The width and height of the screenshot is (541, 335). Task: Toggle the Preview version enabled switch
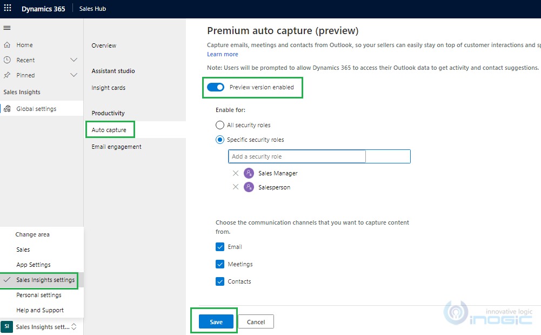coord(216,87)
